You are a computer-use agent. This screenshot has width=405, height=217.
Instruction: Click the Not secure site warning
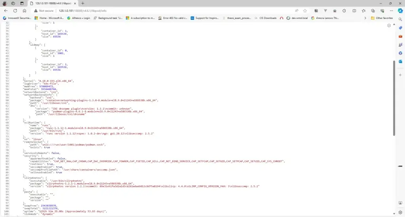pos(44,11)
